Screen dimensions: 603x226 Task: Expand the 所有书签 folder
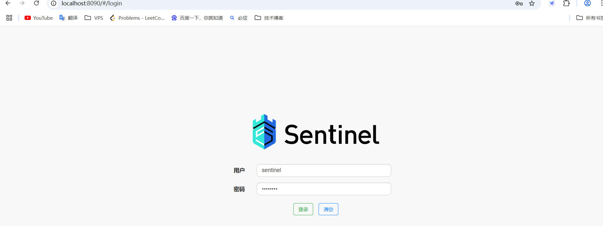[x=590, y=18]
